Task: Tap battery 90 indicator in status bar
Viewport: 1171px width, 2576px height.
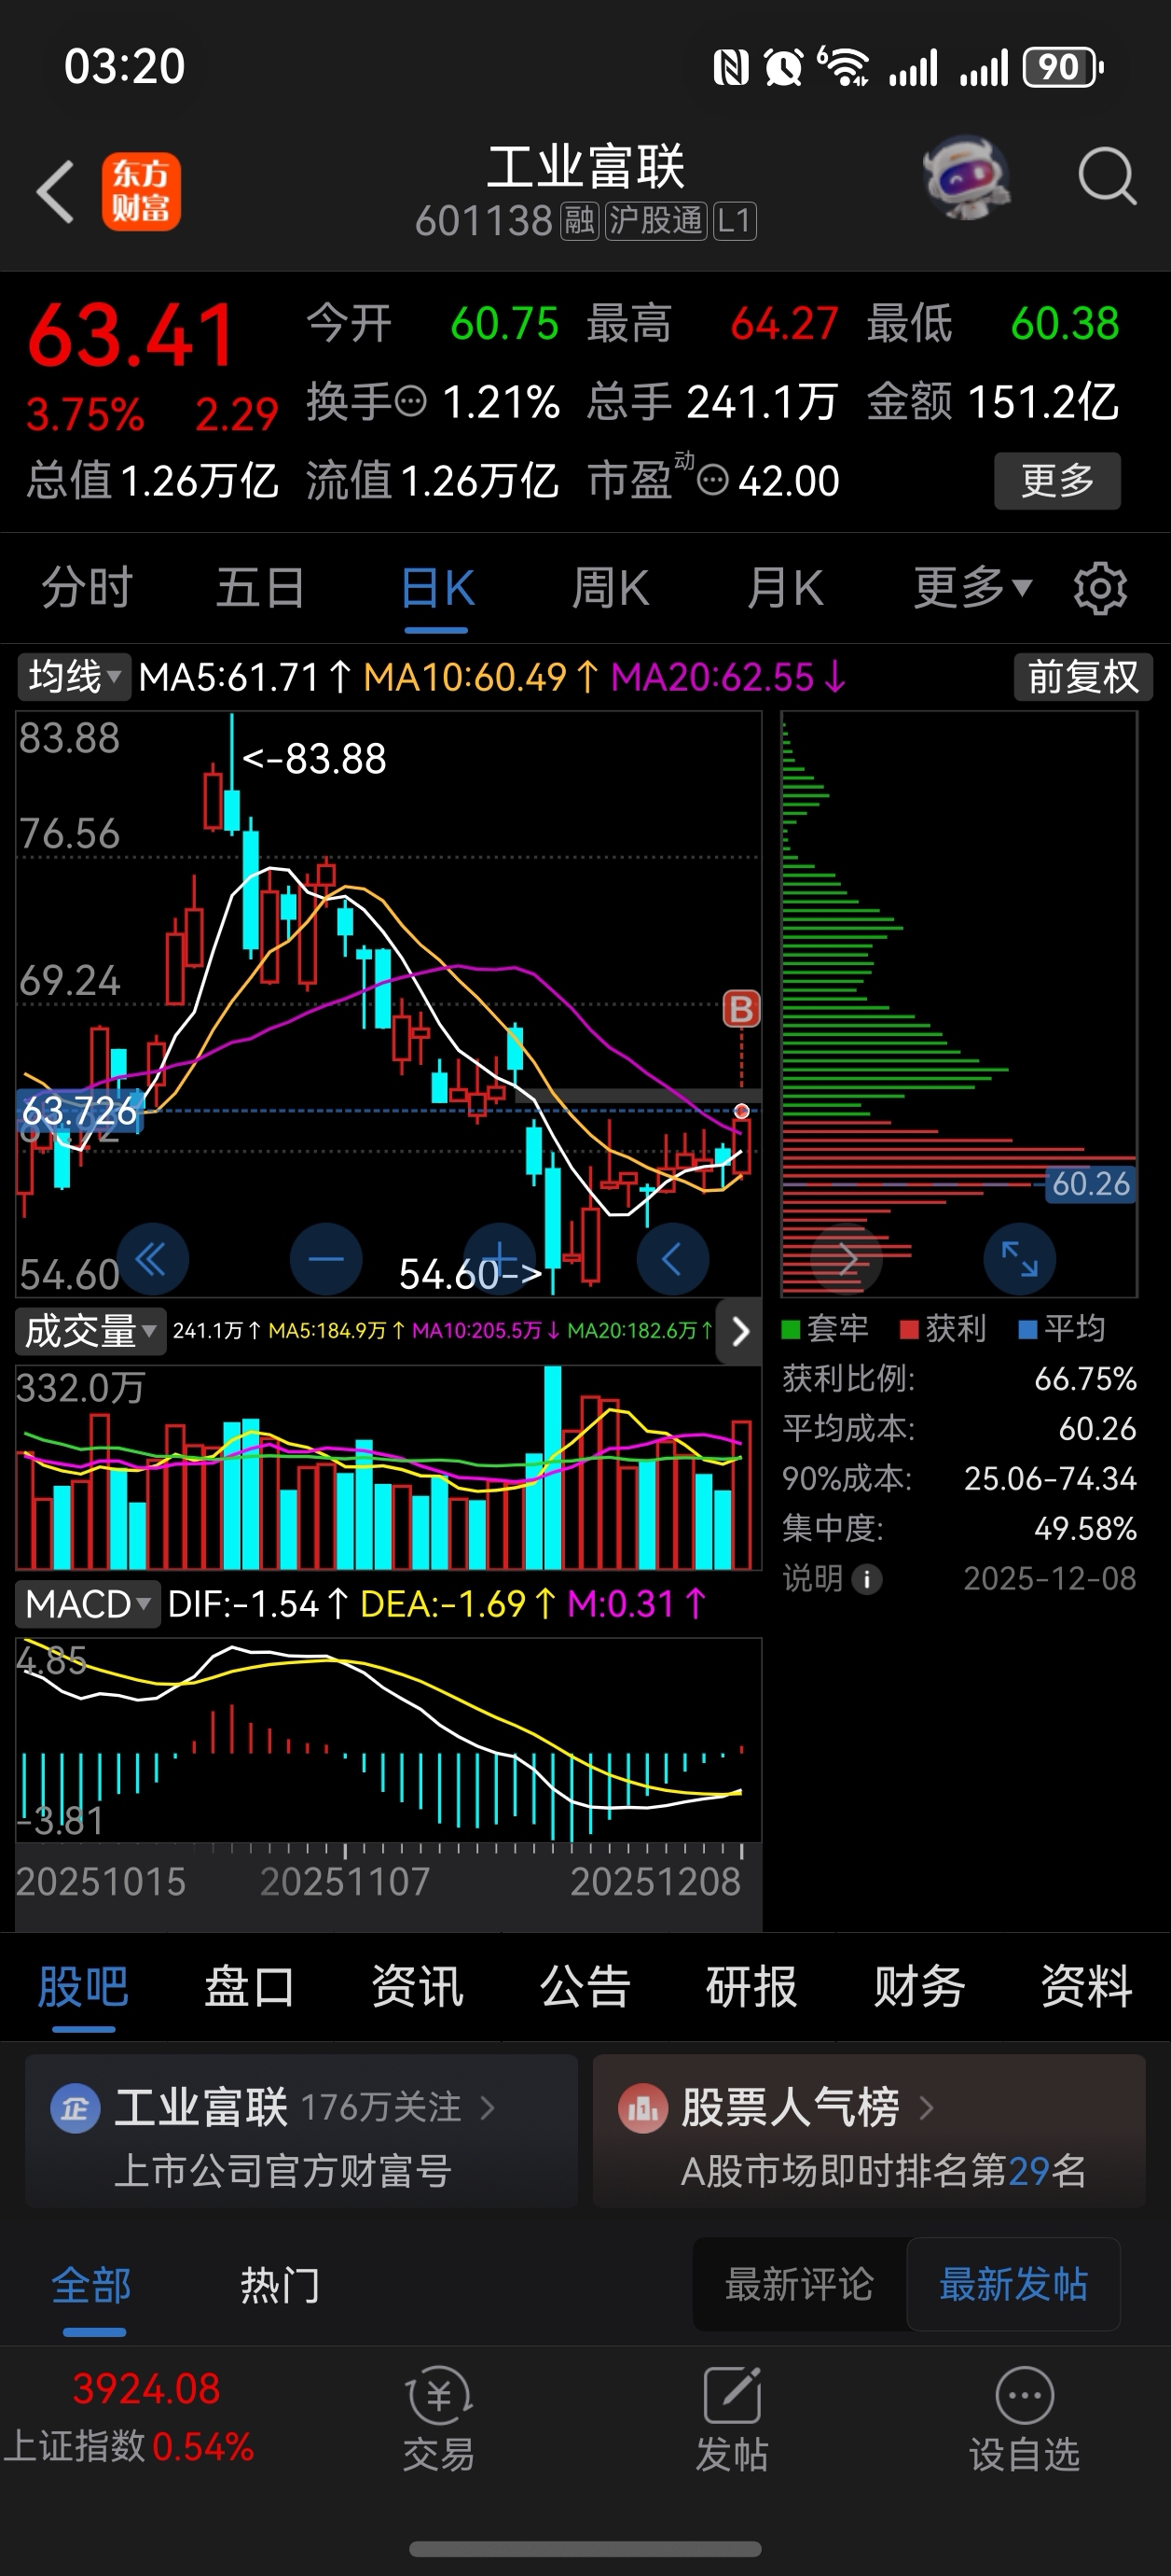Action: coord(1063,68)
